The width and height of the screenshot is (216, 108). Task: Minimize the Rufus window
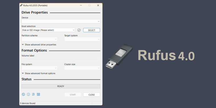pyautogui.click(x=81, y=5)
